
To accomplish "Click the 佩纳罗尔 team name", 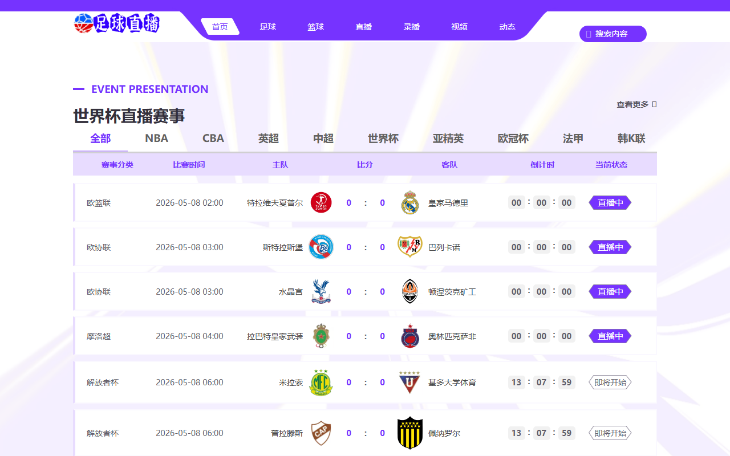I will pos(444,433).
